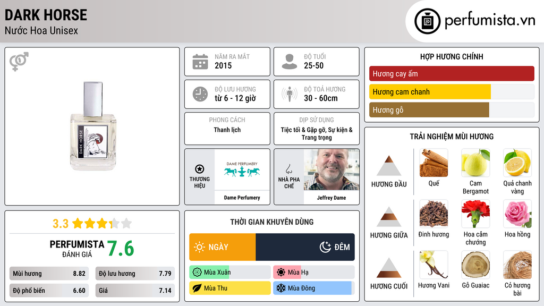The height and width of the screenshot is (306, 544).
Task: Click the Hoa hồng rose note thumbnail
Action: click(x=517, y=214)
